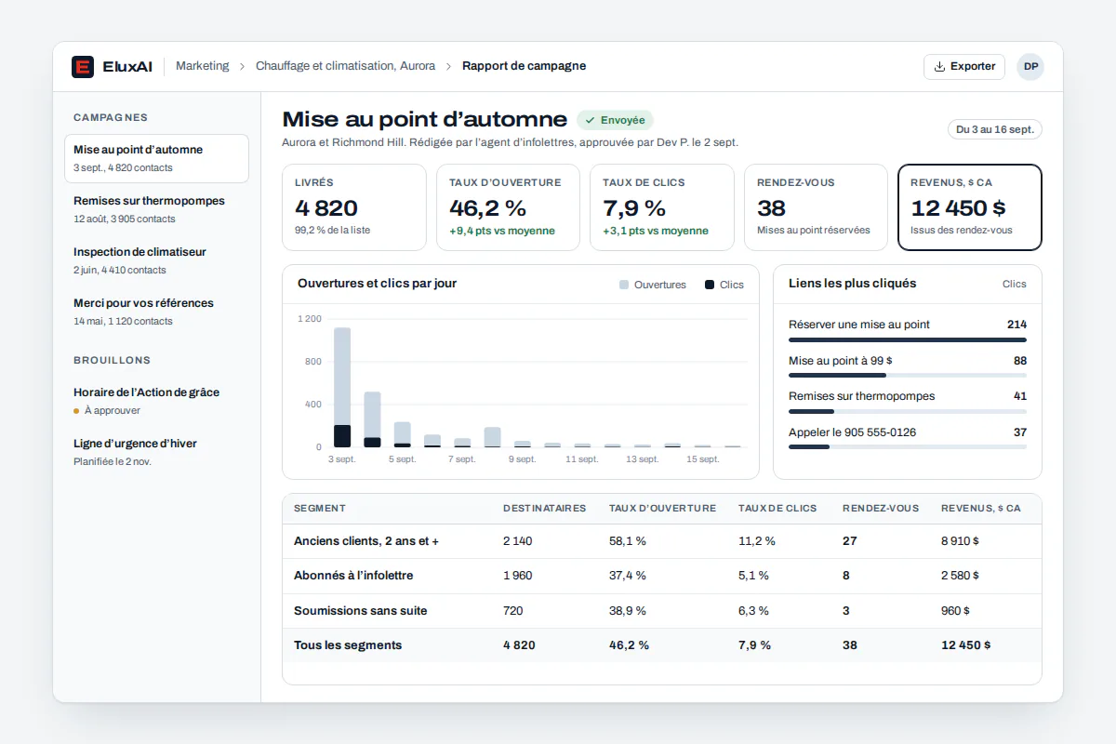Image resolution: width=1116 pixels, height=744 pixels.
Task: Sort table by Taux de clics column header
Action: [x=777, y=509]
